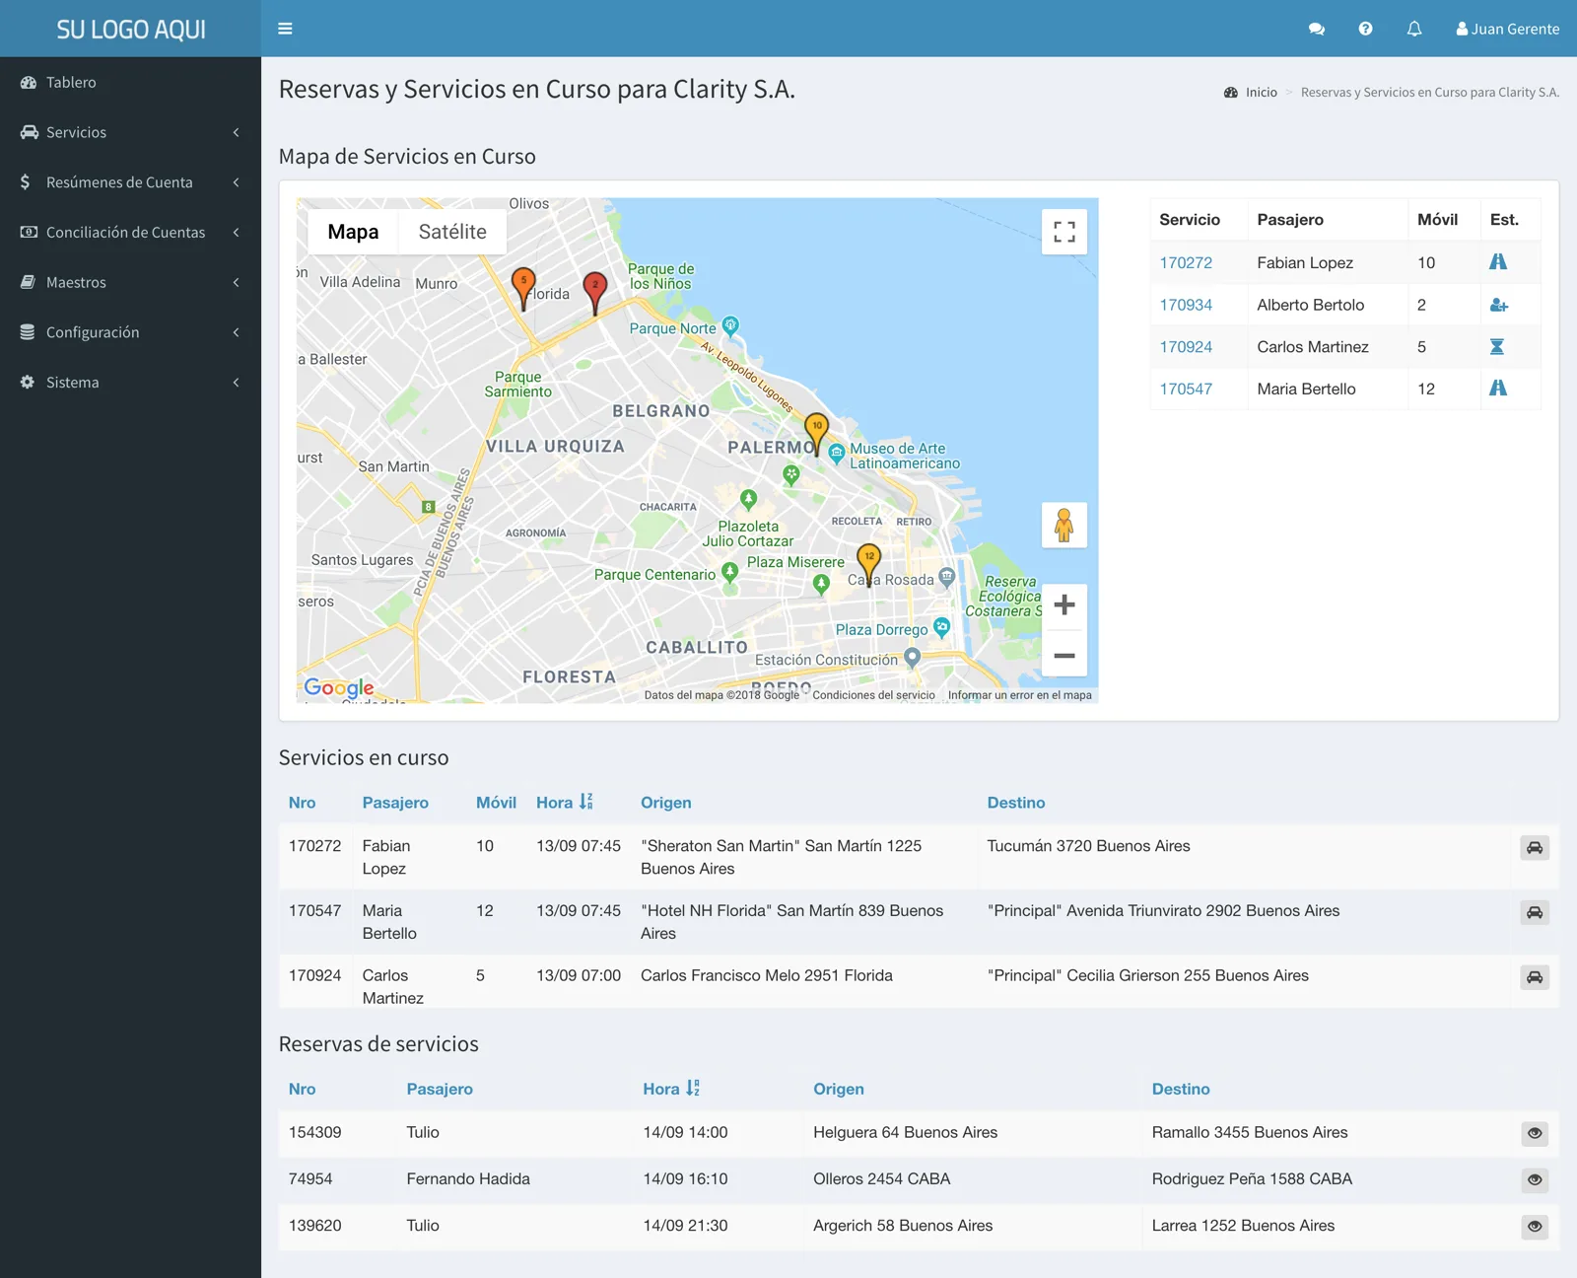The image size is (1577, 1278).
Task: Click the fullscreen map button
Action: pos(1064,232)
